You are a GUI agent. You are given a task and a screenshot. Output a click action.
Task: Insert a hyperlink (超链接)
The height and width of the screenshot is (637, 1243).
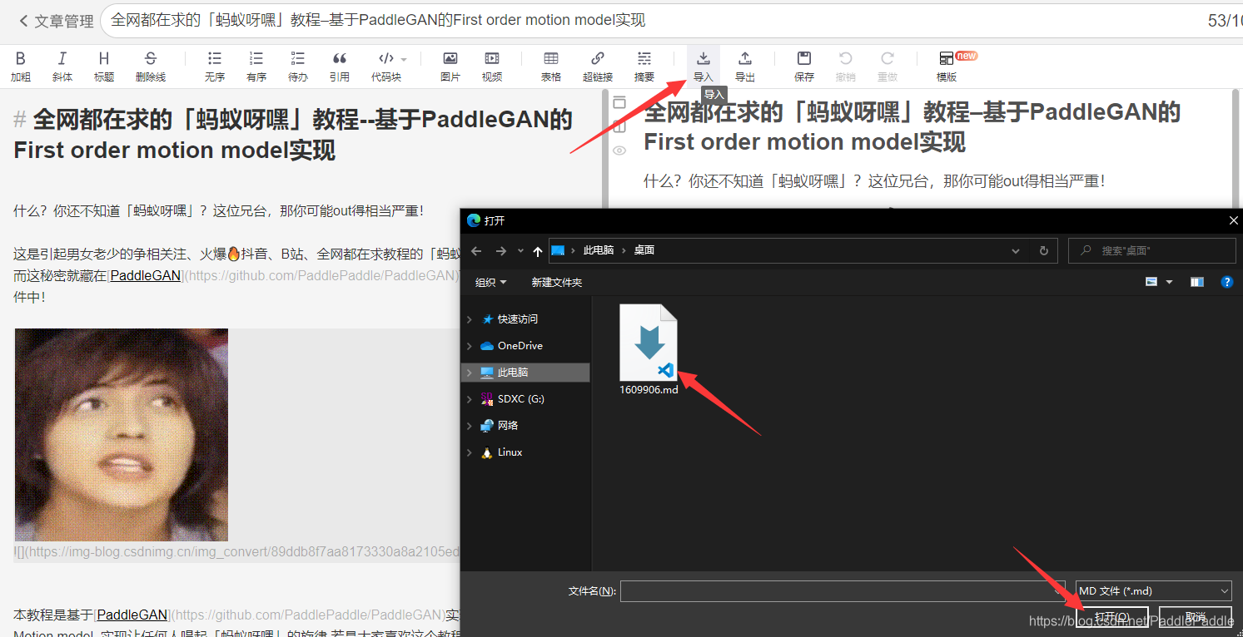pyautogui.click(x=598, y=67)
